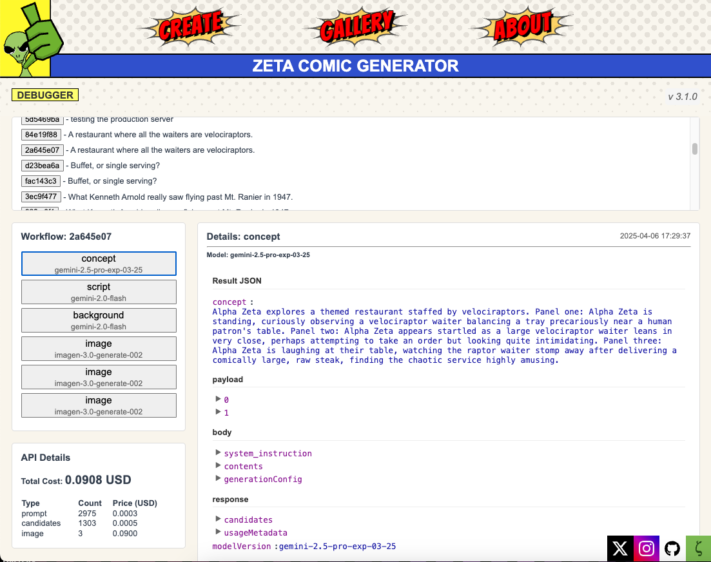Open the GitHub icon link
This screenshot has height=562, width=711.
[x=672, y=548]
